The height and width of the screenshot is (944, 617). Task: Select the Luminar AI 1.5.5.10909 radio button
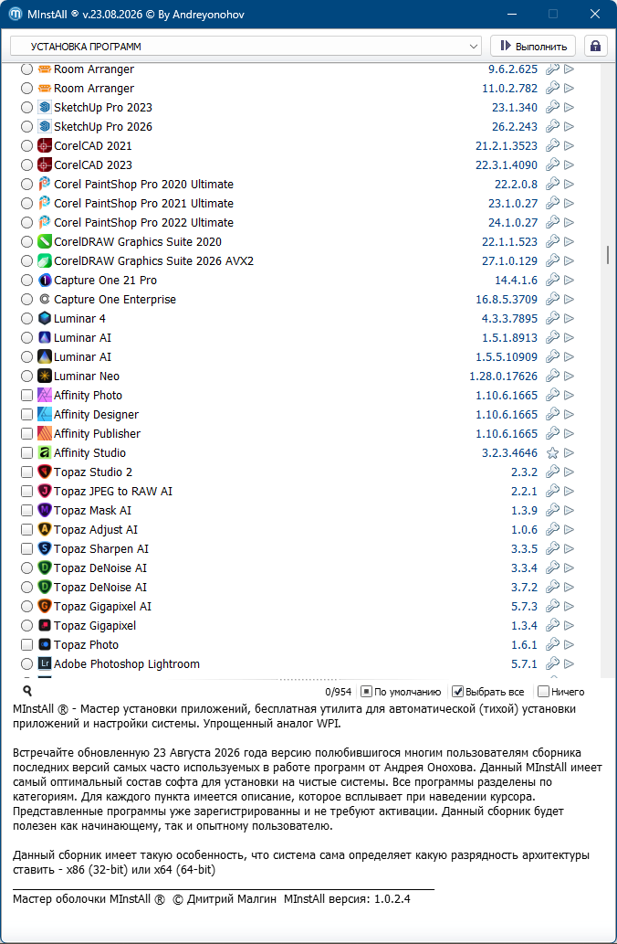click(26, 357)
